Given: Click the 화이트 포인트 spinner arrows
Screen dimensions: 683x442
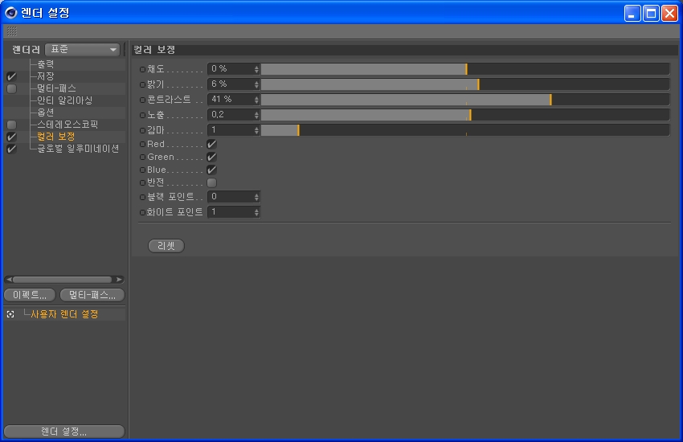Looking at the screenshot, I should click(256, 212).
